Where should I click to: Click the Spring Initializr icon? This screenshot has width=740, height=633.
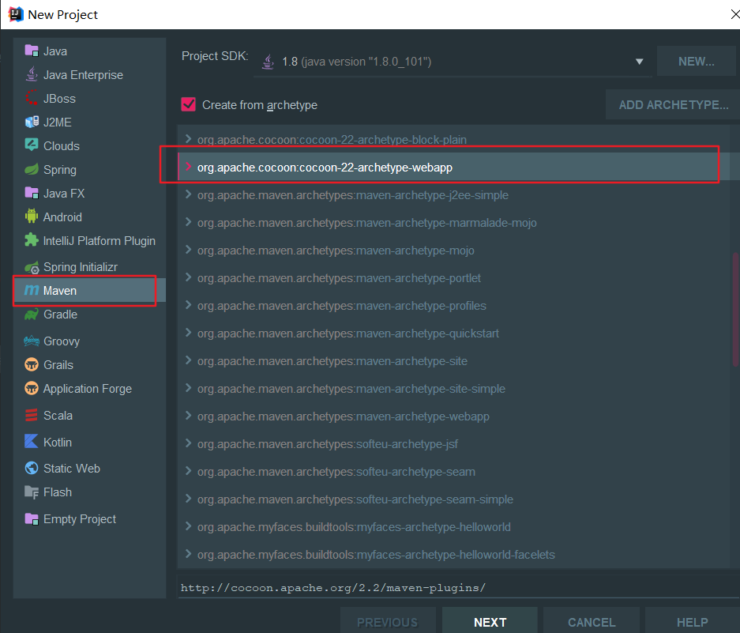point(32,267)
